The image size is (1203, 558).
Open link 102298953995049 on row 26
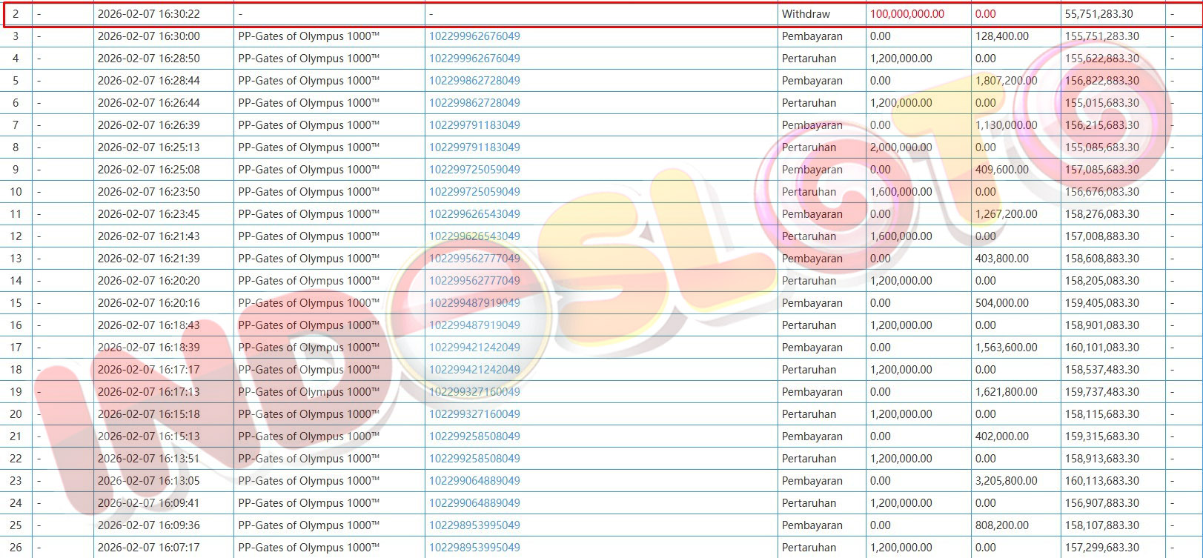(x=474, y=548)
